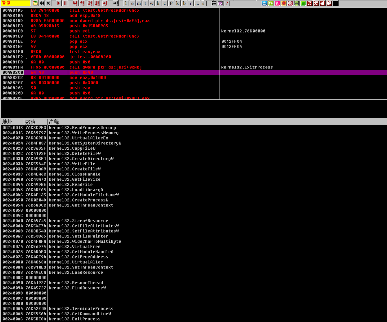This screenshot has width=387, height=322.
Task: Click the red '吾' toolbar icon
Action: pyautogui.click(x=310, y=3)
